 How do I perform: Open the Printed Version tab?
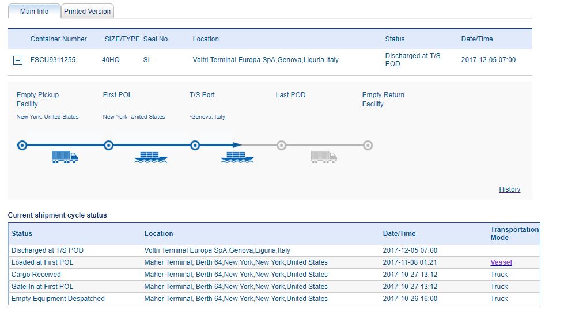88,12
